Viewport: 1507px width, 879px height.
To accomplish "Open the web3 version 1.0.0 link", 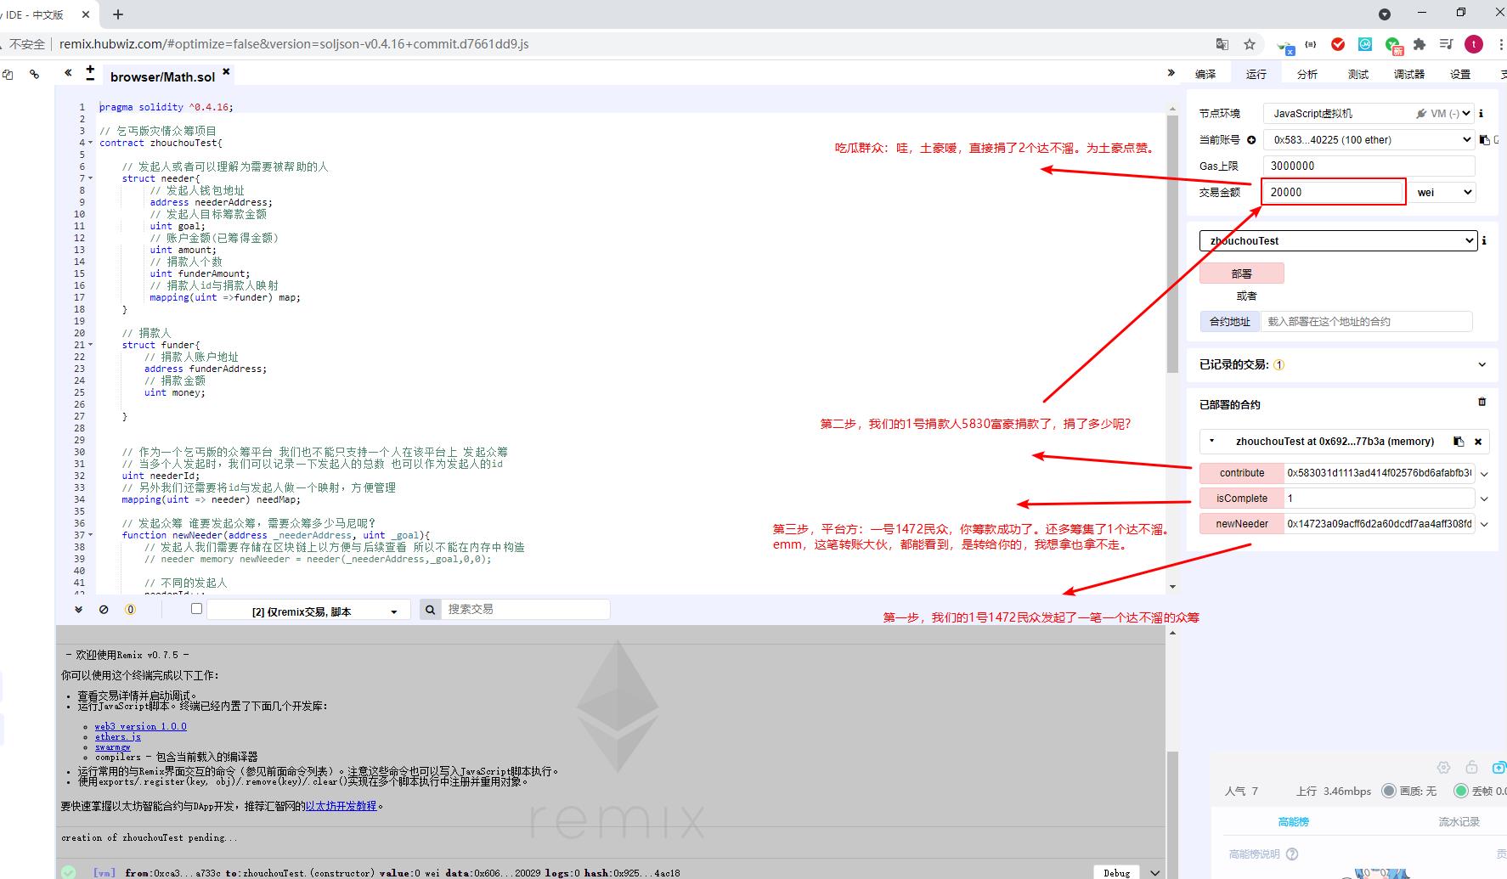I will click(141, 726).
